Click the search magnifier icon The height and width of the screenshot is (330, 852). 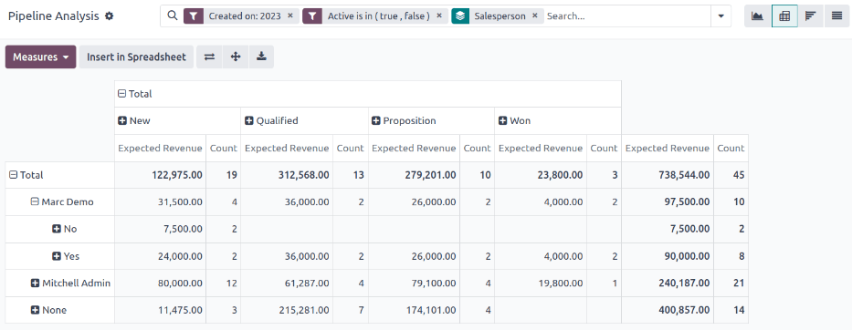(x=173, y=15)
